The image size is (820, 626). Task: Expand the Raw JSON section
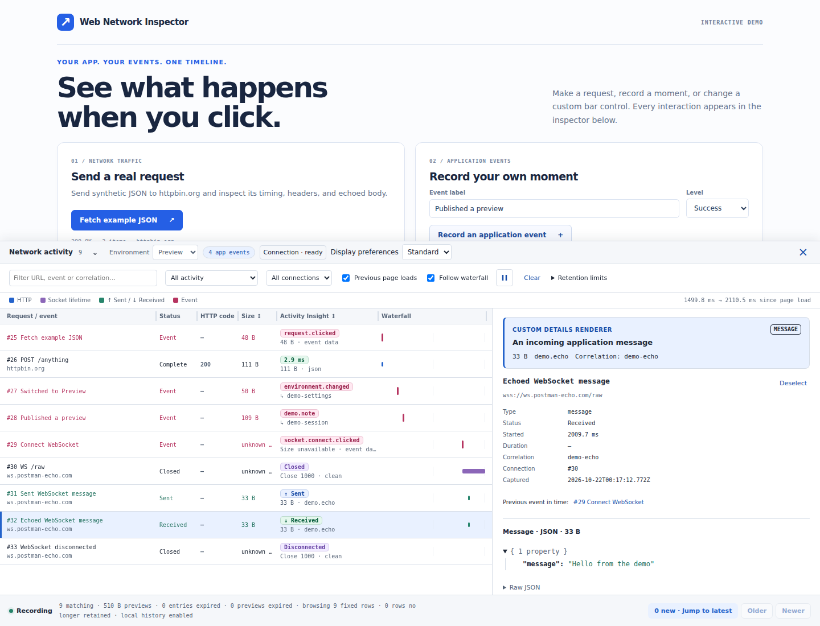coord(522,587)
